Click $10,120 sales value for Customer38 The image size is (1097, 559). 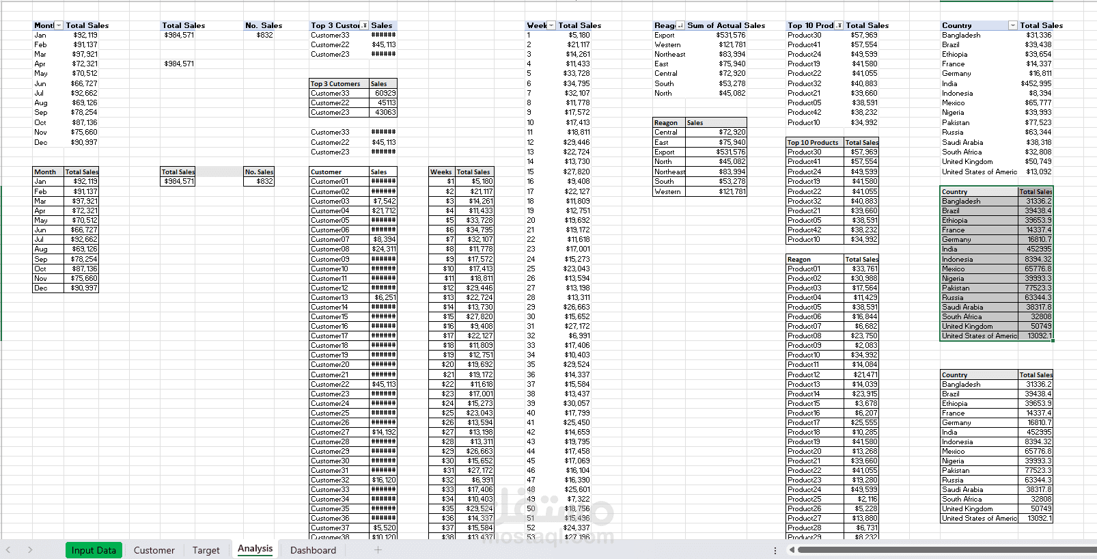[x=383, y=537]
